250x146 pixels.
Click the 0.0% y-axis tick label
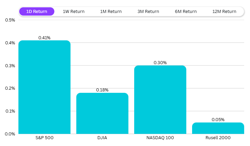pyautogui.click(x=10, y=134)
